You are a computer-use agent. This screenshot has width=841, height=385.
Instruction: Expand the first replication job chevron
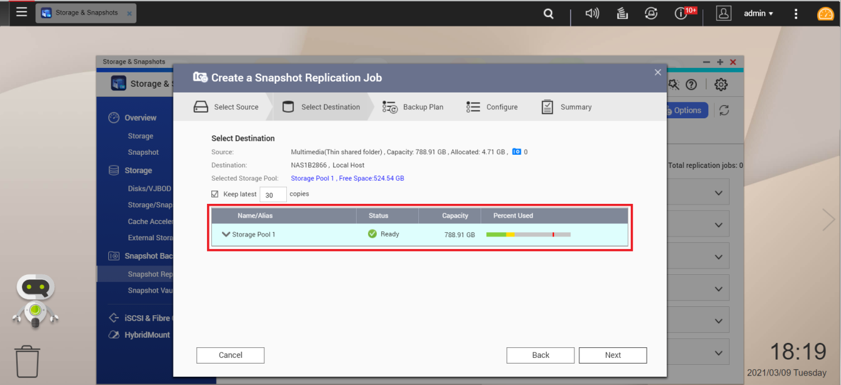click(720, 192)
